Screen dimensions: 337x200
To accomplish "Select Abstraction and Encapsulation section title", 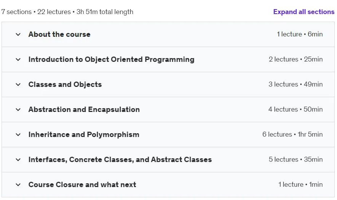I will point(84,109).
